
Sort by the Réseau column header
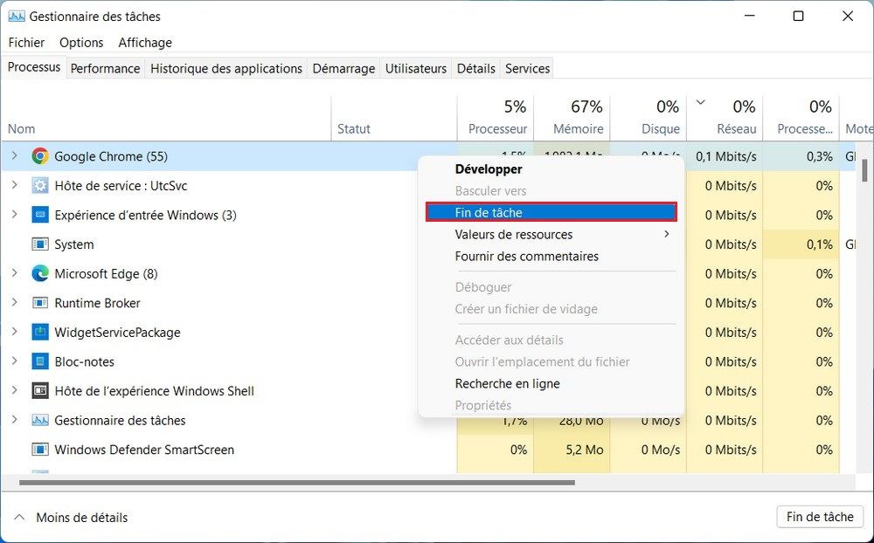[725, 118]
